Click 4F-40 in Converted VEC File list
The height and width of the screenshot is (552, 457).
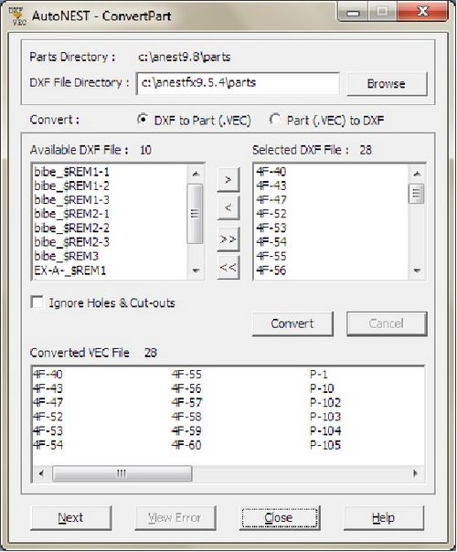(48, 374)
